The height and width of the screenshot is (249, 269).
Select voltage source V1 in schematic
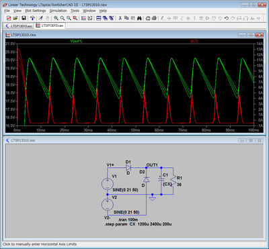click(x=108, y=184)
